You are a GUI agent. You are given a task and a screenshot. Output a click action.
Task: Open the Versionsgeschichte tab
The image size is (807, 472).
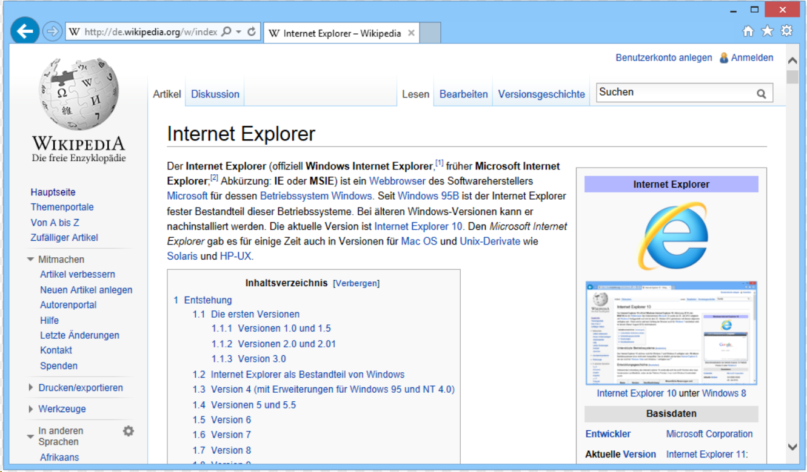[x=541, y=94]
